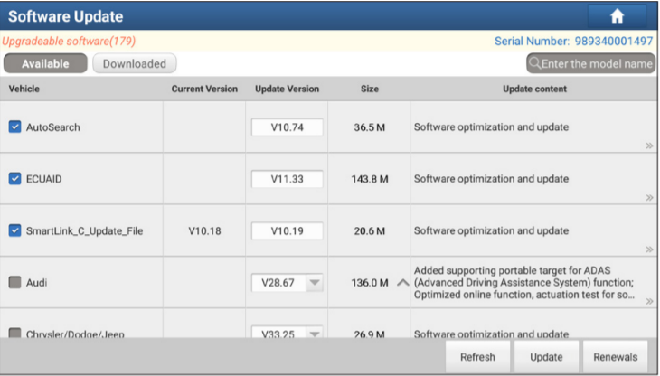Check the Audi software checkbox
Viewport: 660px width, 376px height.
[x=14, y=283]
